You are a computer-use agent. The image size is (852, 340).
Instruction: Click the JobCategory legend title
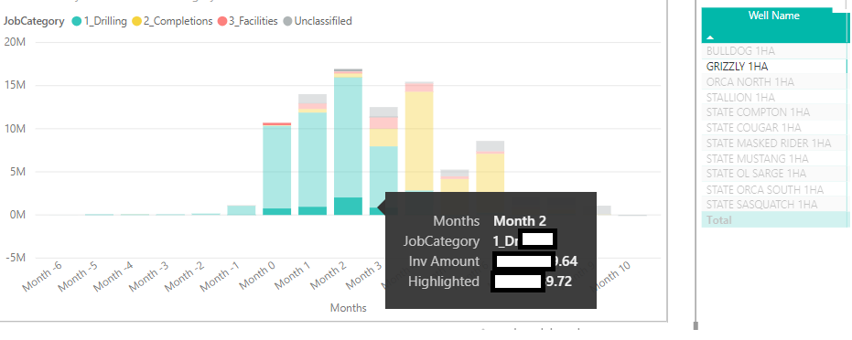coord(34,21)
